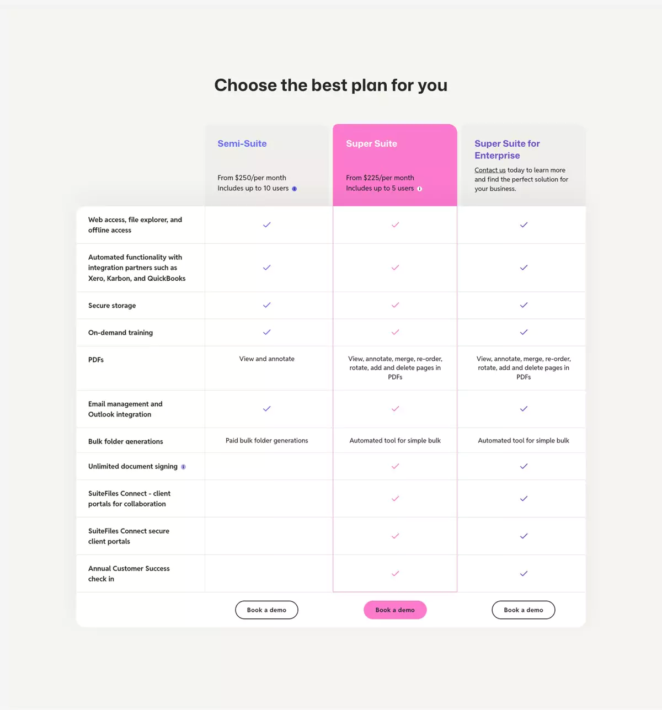Image resolution: width=662 pixels, height=710 pixels.
Task: Select Super Suite for Enterprise heading
Action: coord(507,150)
